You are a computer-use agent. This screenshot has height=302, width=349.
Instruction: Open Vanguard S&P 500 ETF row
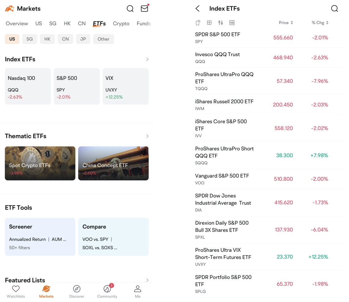[269, 179]
